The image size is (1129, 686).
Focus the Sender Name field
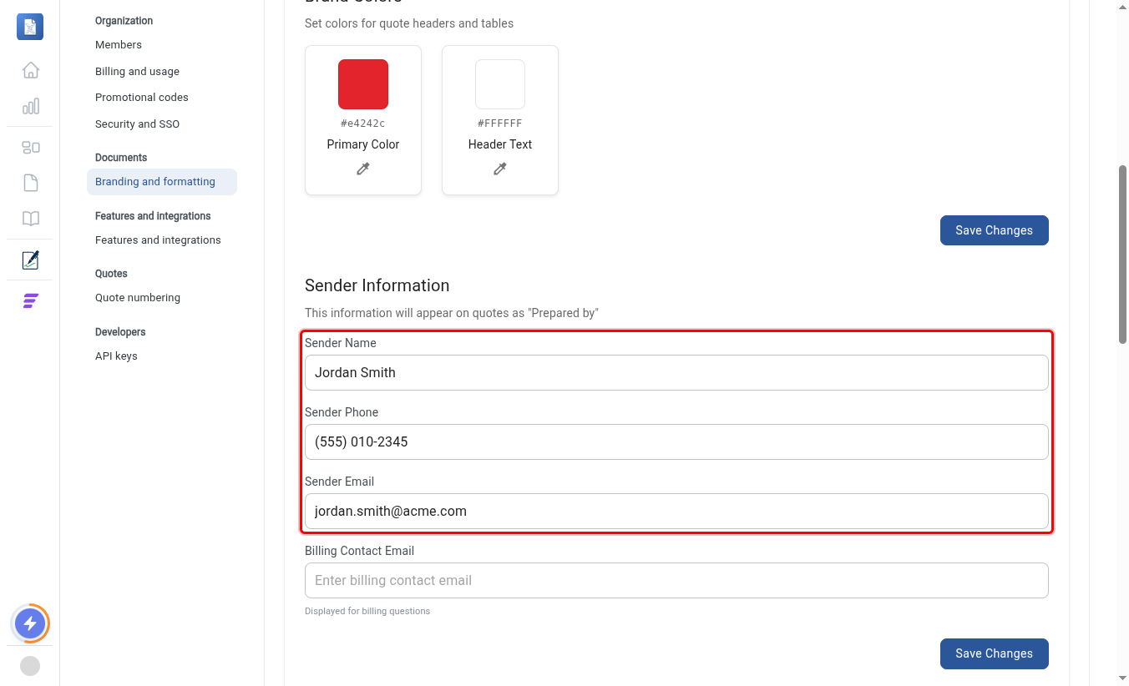click(x=676, y=372)
